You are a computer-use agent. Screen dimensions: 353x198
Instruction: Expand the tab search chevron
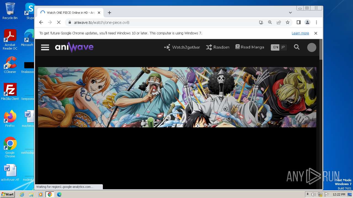[x=290, y=13]
